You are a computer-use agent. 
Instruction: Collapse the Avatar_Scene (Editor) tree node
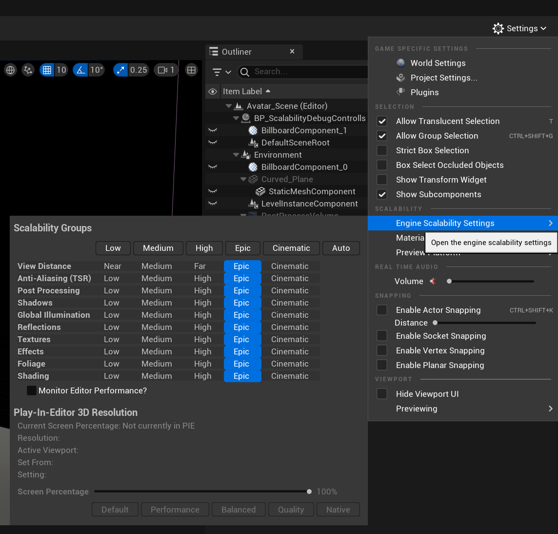coord(229,106)
